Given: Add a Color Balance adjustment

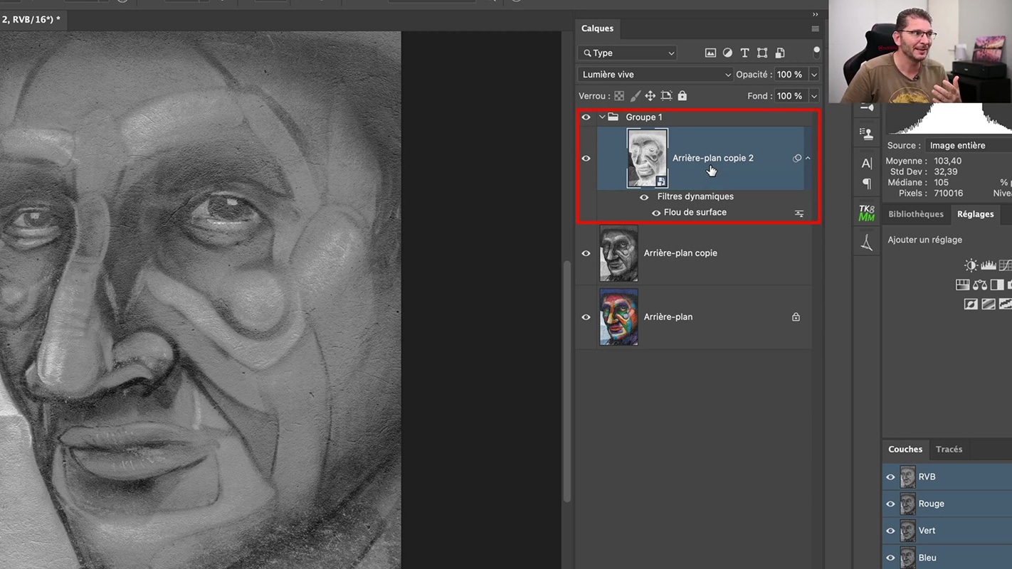Looking at the screenshot, I should click(x=980, y=284).
